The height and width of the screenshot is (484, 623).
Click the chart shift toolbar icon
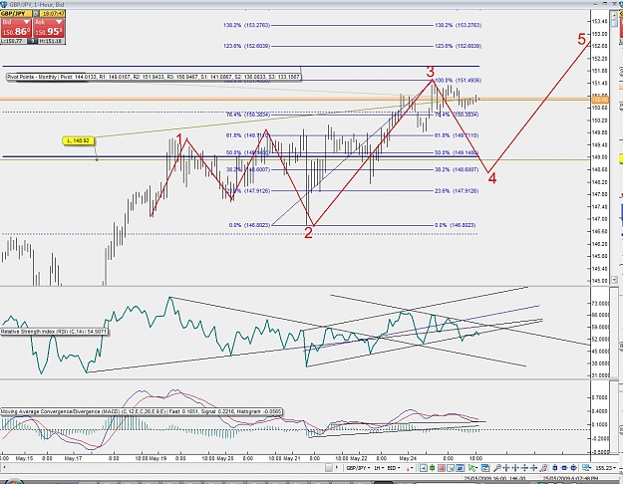(x=424, y=468)
